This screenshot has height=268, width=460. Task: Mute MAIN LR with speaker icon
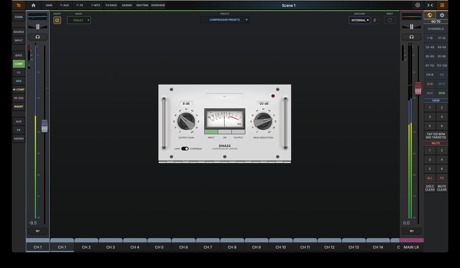(x=411, y=231)
